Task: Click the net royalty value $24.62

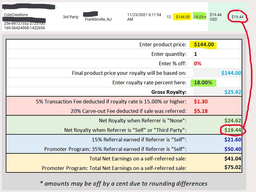Action: (x=233, y=121)
